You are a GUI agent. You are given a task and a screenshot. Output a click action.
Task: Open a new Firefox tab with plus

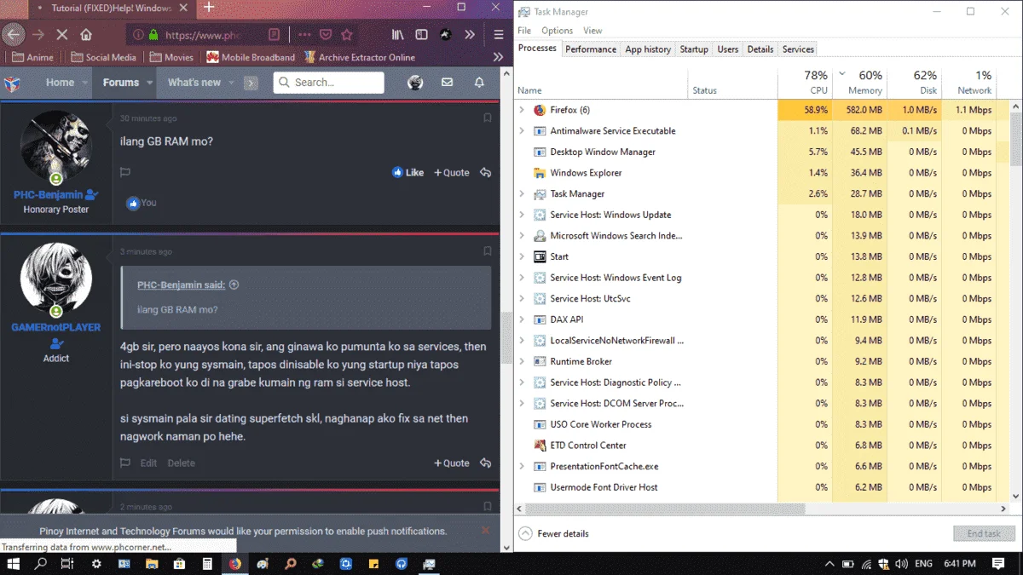point(209,8)
